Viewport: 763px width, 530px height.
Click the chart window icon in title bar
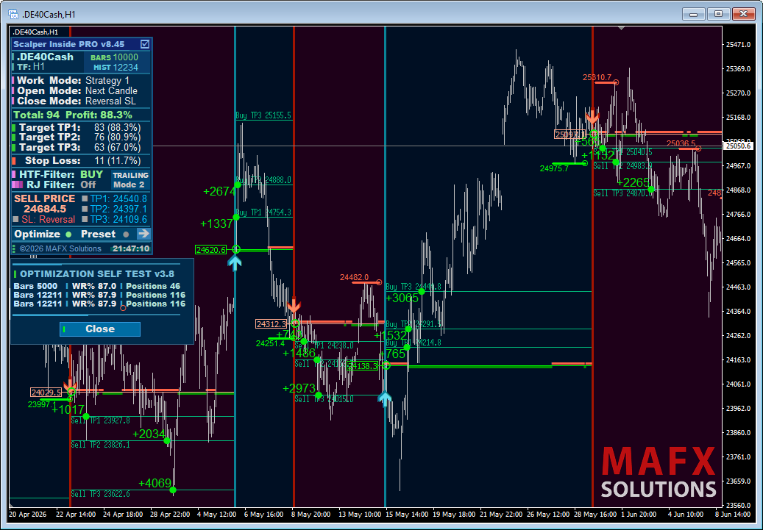(14, 14)
